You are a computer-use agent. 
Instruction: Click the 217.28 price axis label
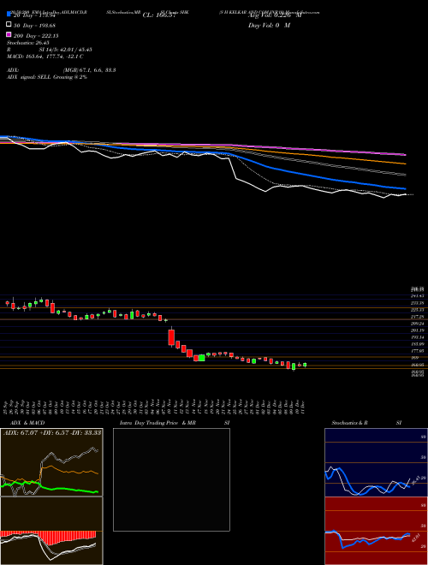[418, 317]
